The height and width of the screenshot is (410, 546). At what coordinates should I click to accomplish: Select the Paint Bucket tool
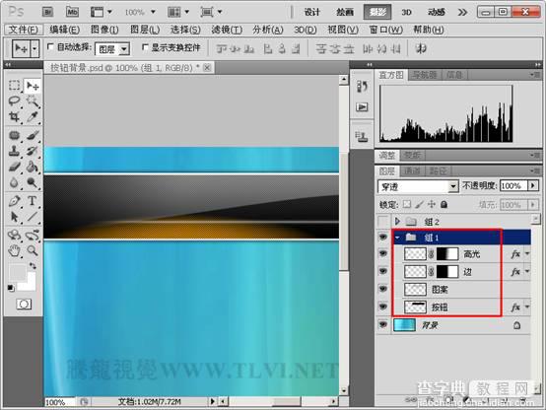pos(33,167)
